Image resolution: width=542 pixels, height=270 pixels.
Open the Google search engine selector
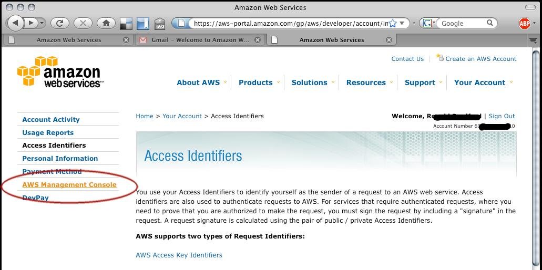click(428, 23)
